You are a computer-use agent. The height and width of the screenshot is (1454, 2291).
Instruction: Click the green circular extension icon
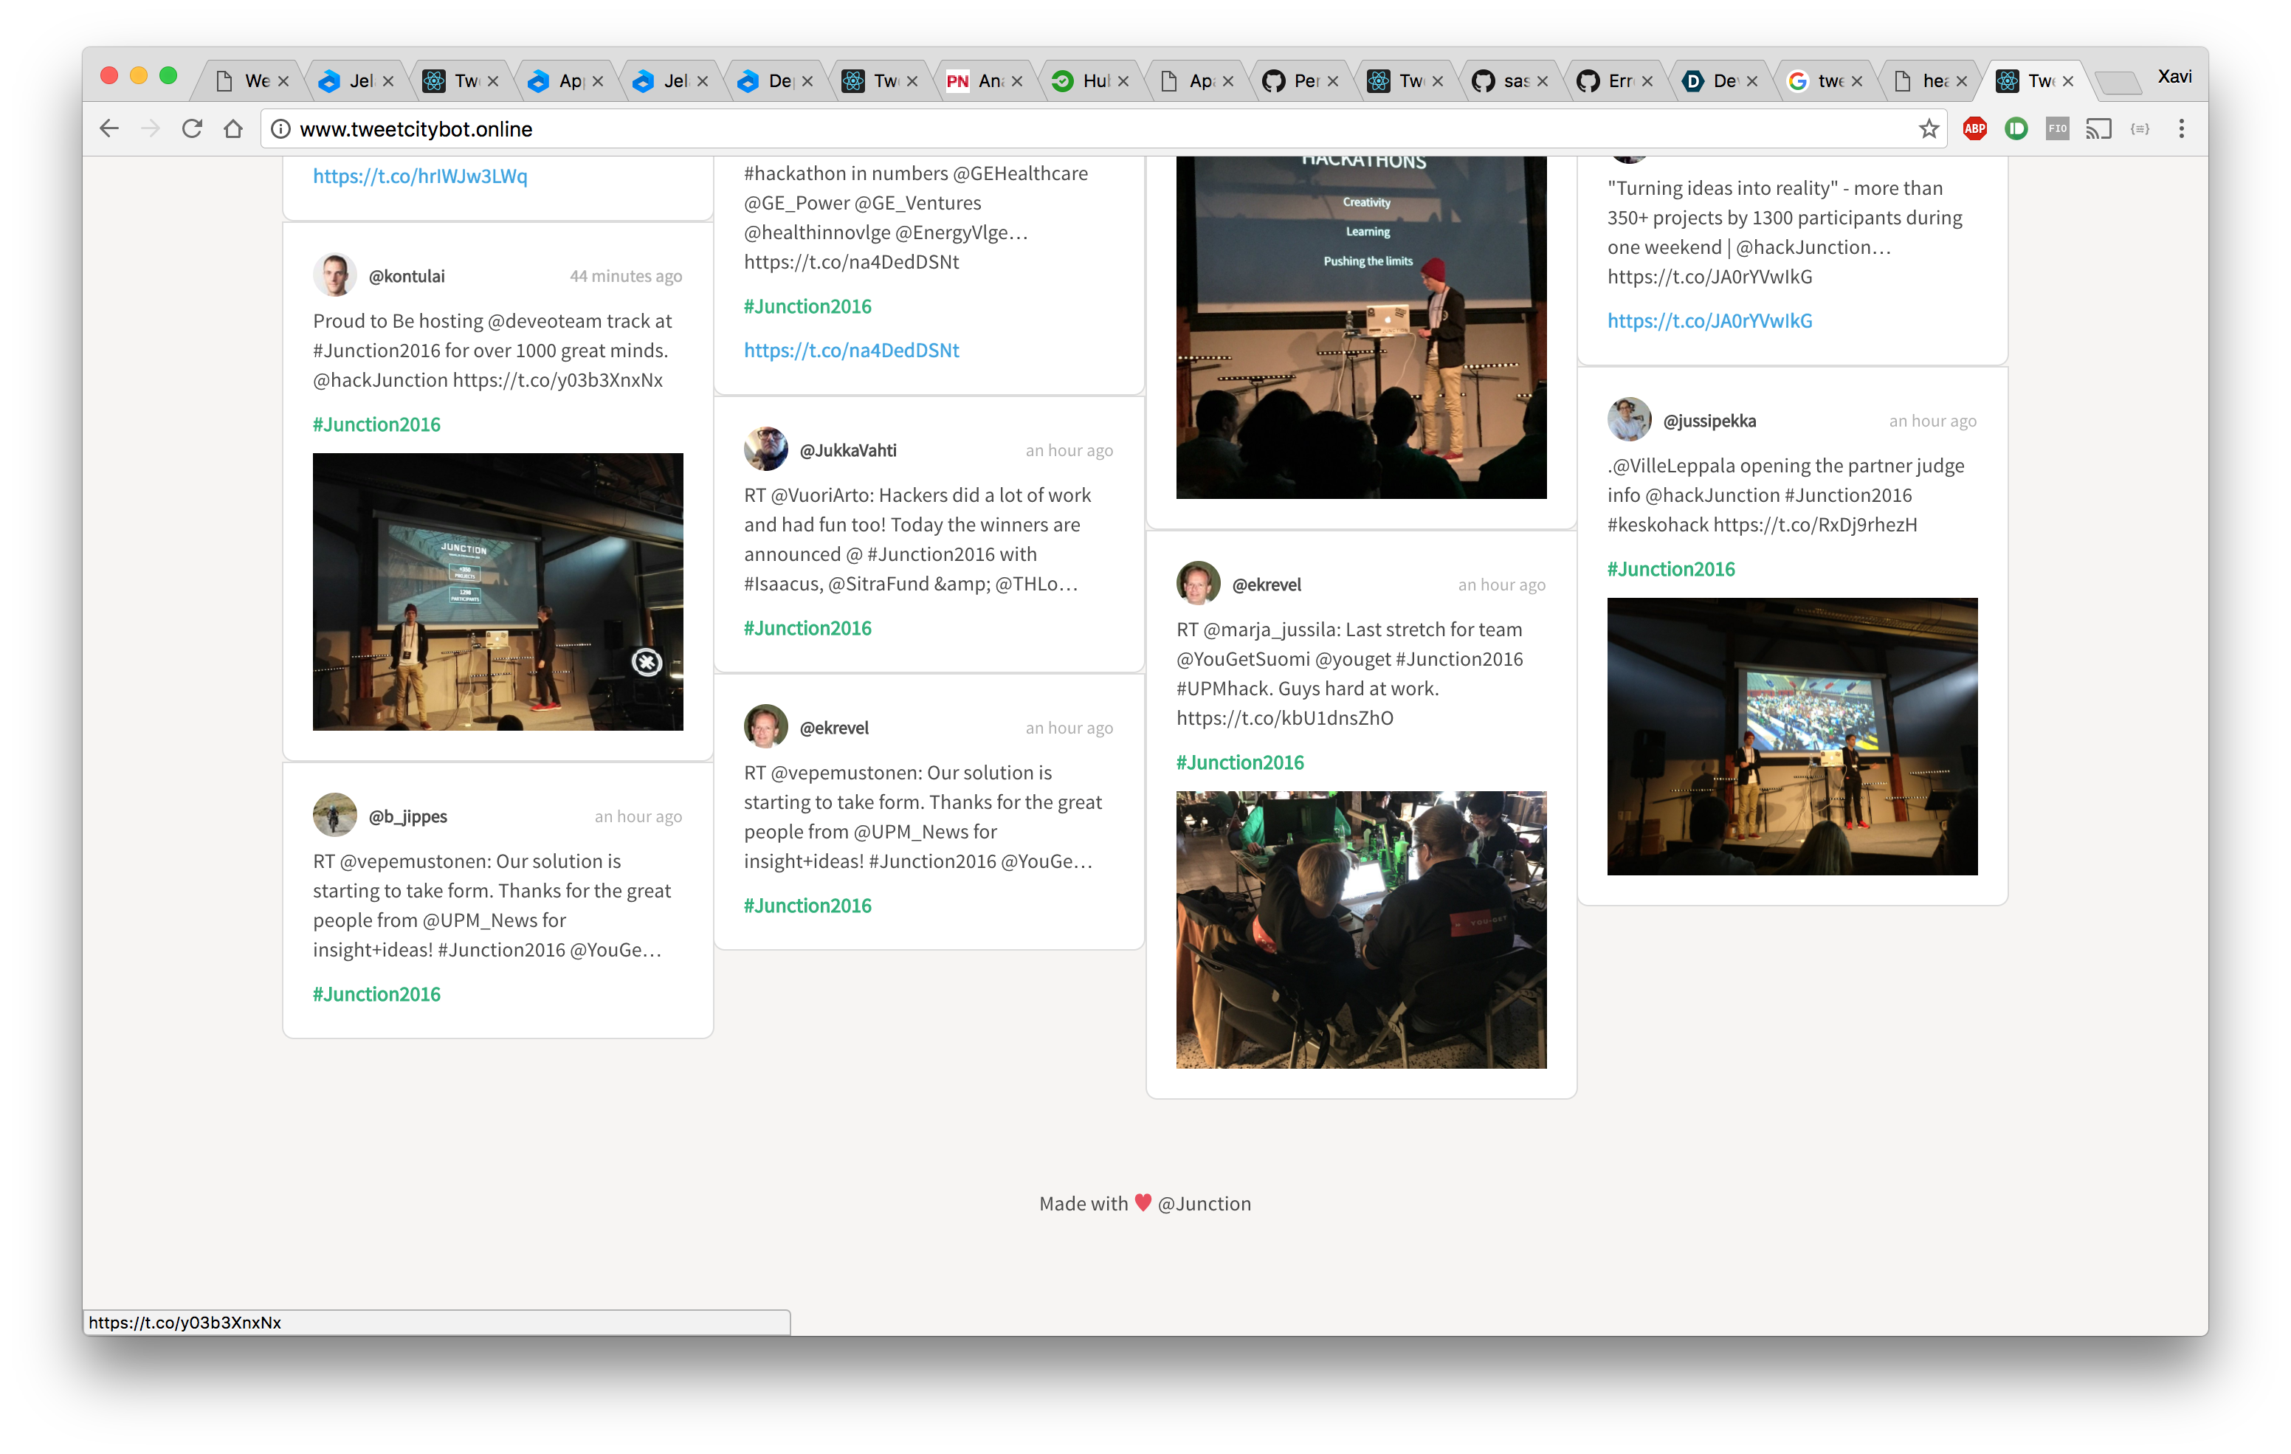[2016, 128]
